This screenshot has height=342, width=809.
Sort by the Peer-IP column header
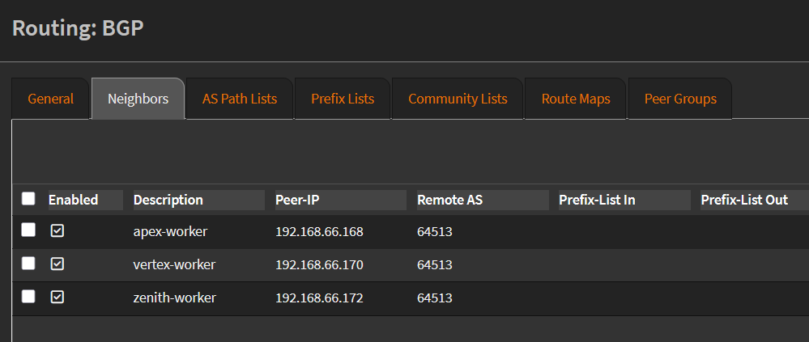pyautogui.click(x=299, y=200)
